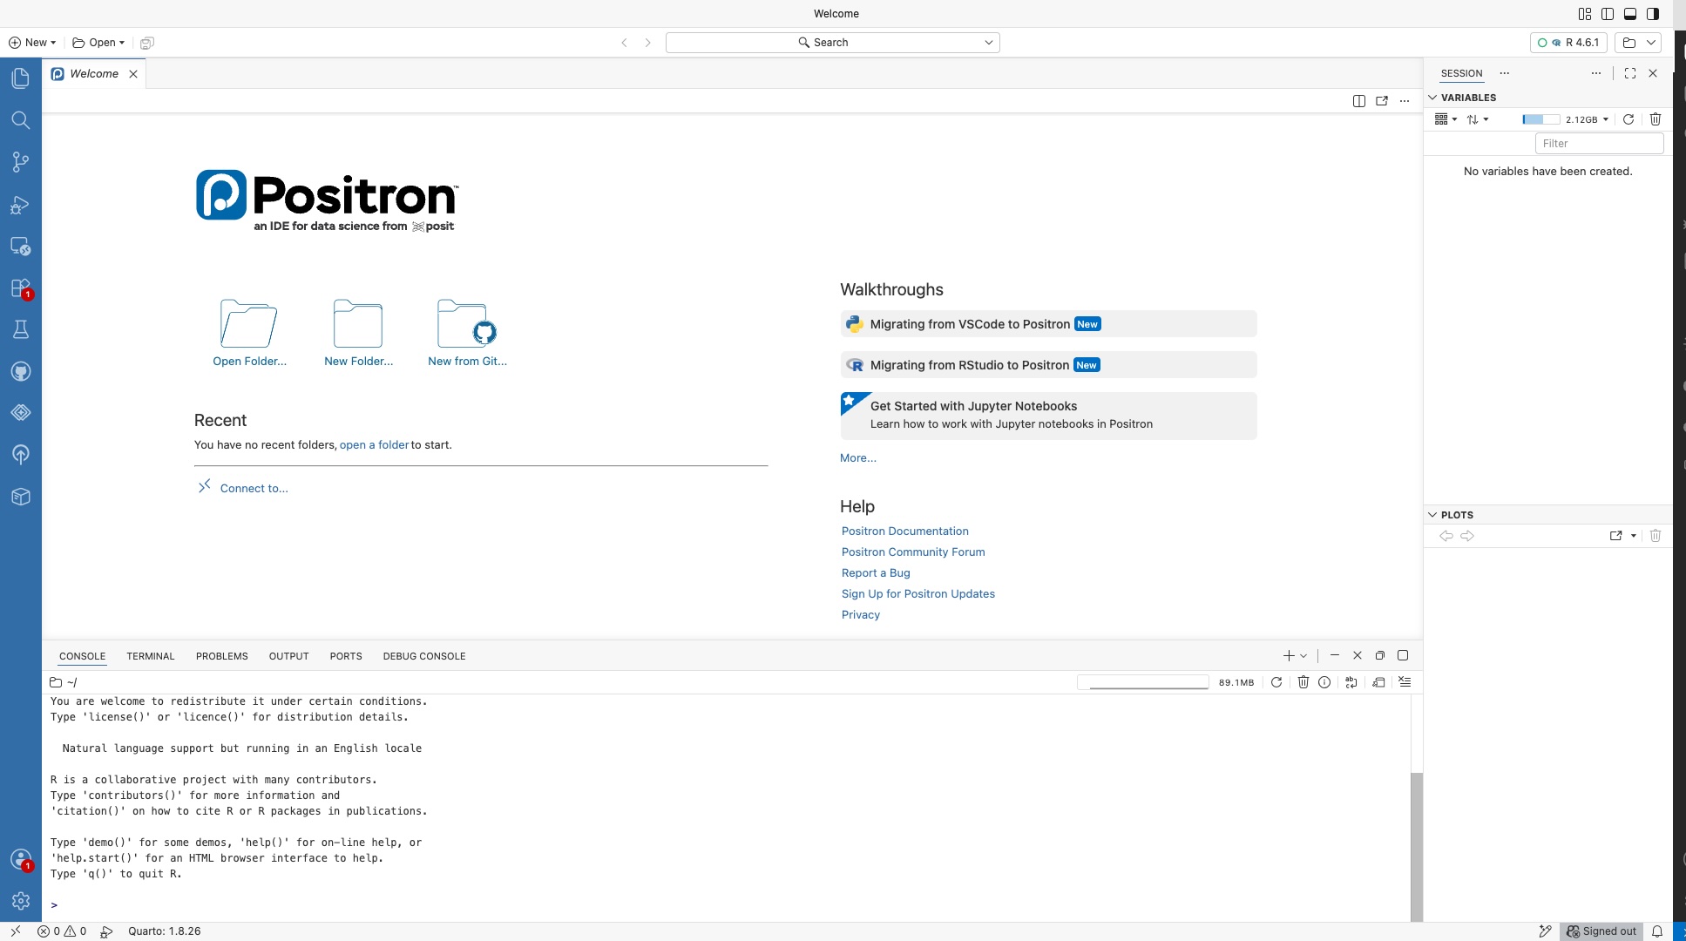This screenshot has height=941, width=1686.
Task: Open the New dropdown menu
Action: [x=32, y=43]
